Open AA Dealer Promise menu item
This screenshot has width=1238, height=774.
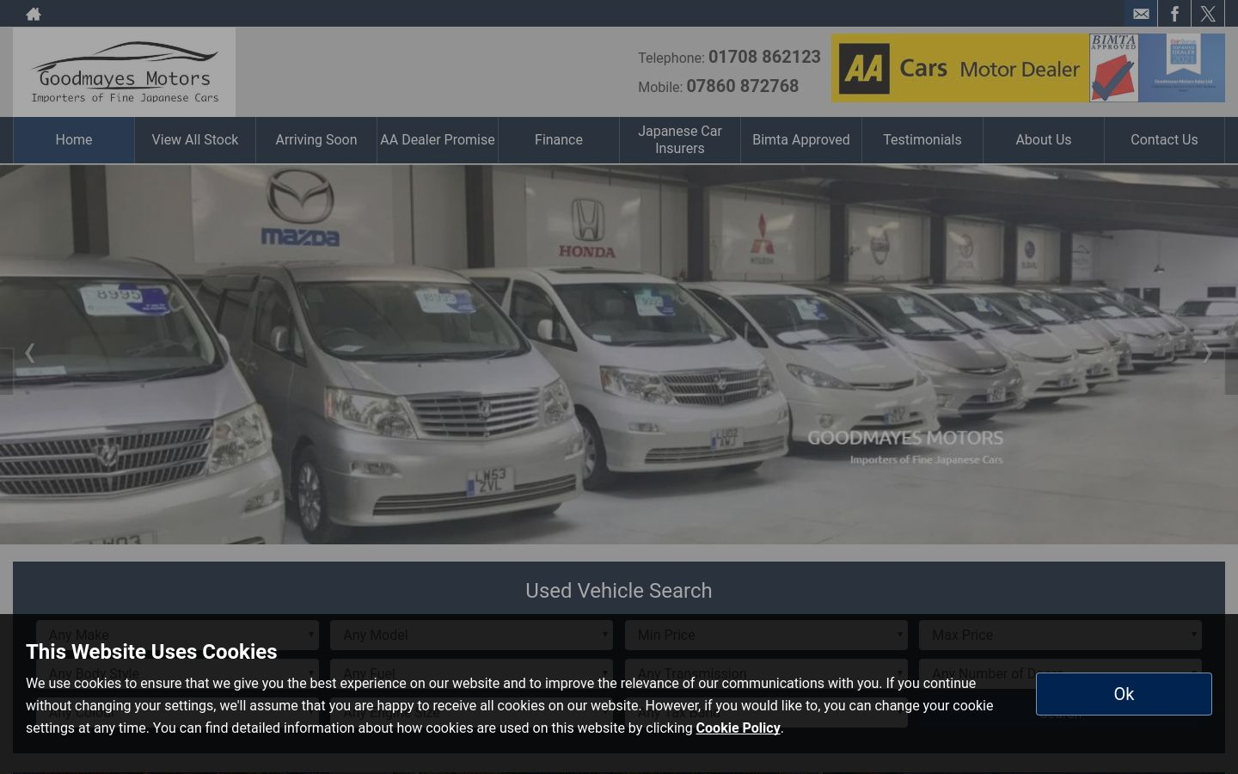(438, 140)
